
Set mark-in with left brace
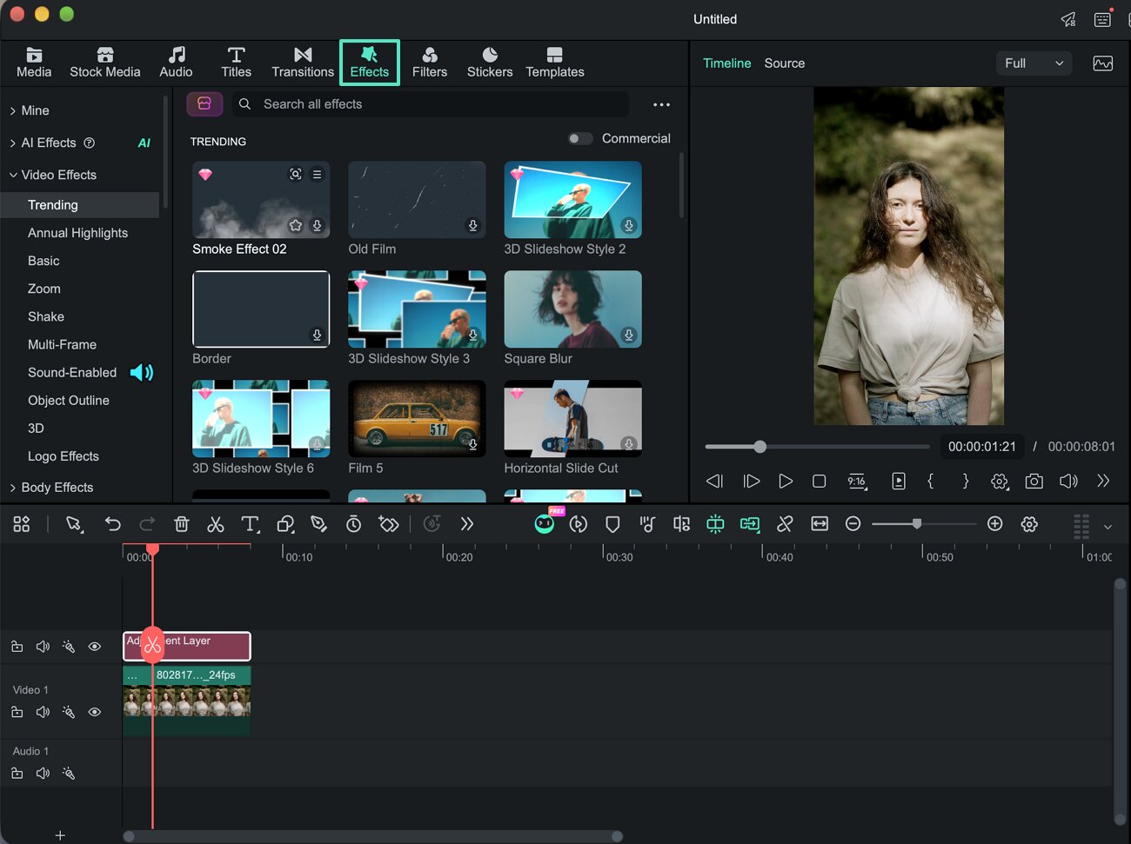coord(931,481)
